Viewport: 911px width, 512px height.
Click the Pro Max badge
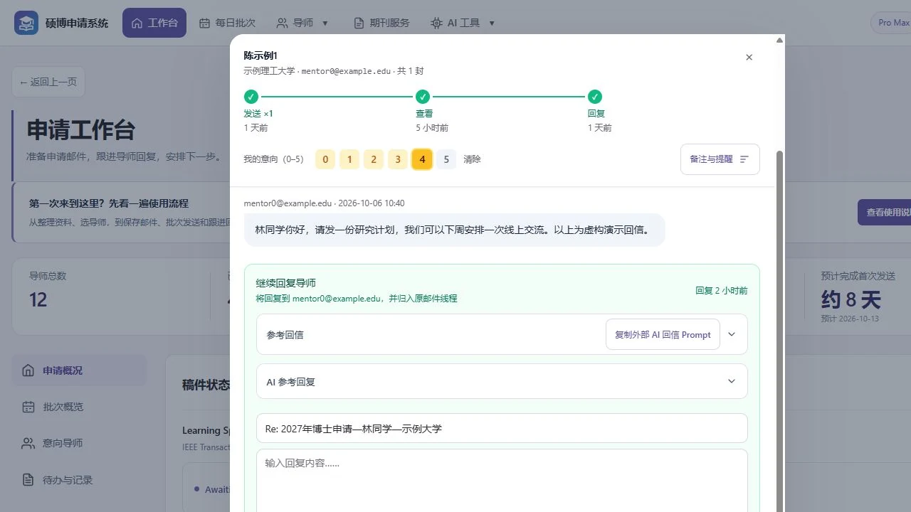point(892,23)
